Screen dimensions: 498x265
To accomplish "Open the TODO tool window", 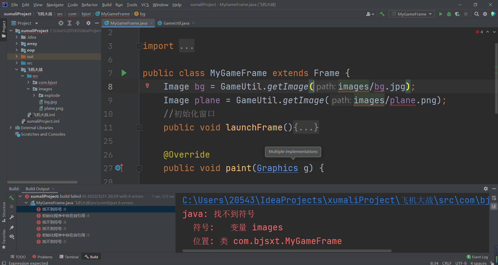I will click(x=18, y=257).
